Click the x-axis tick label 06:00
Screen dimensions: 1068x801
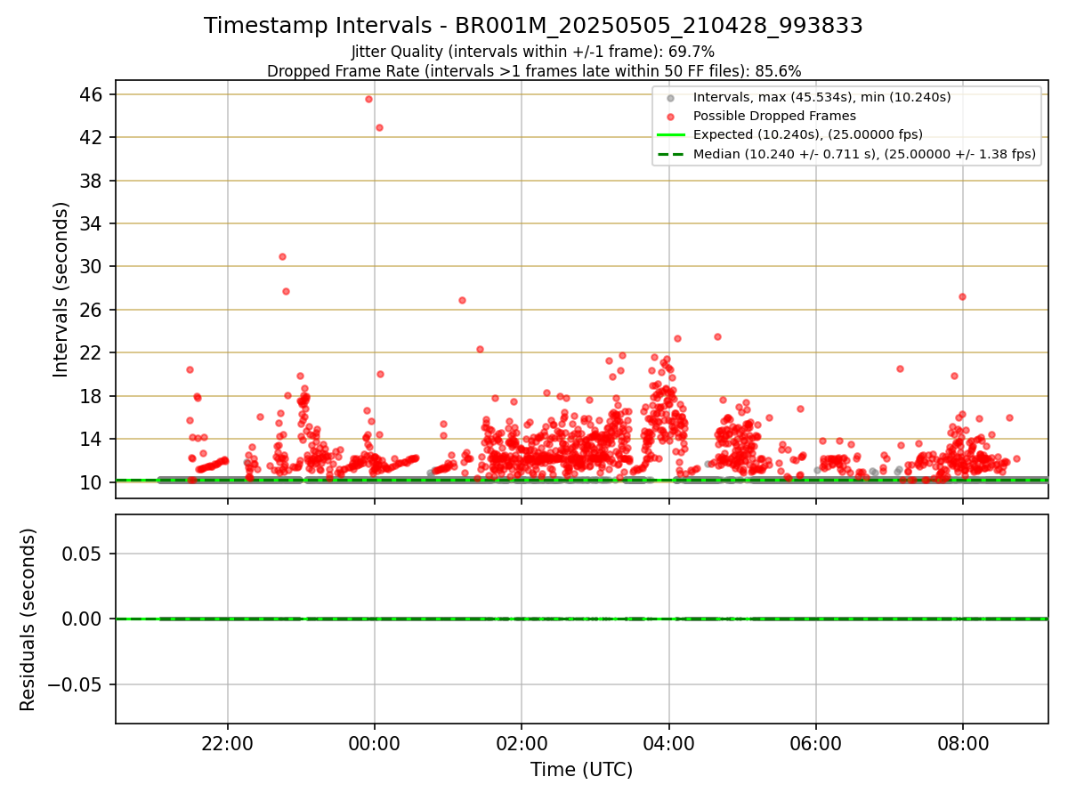click(x=816, y=744)
